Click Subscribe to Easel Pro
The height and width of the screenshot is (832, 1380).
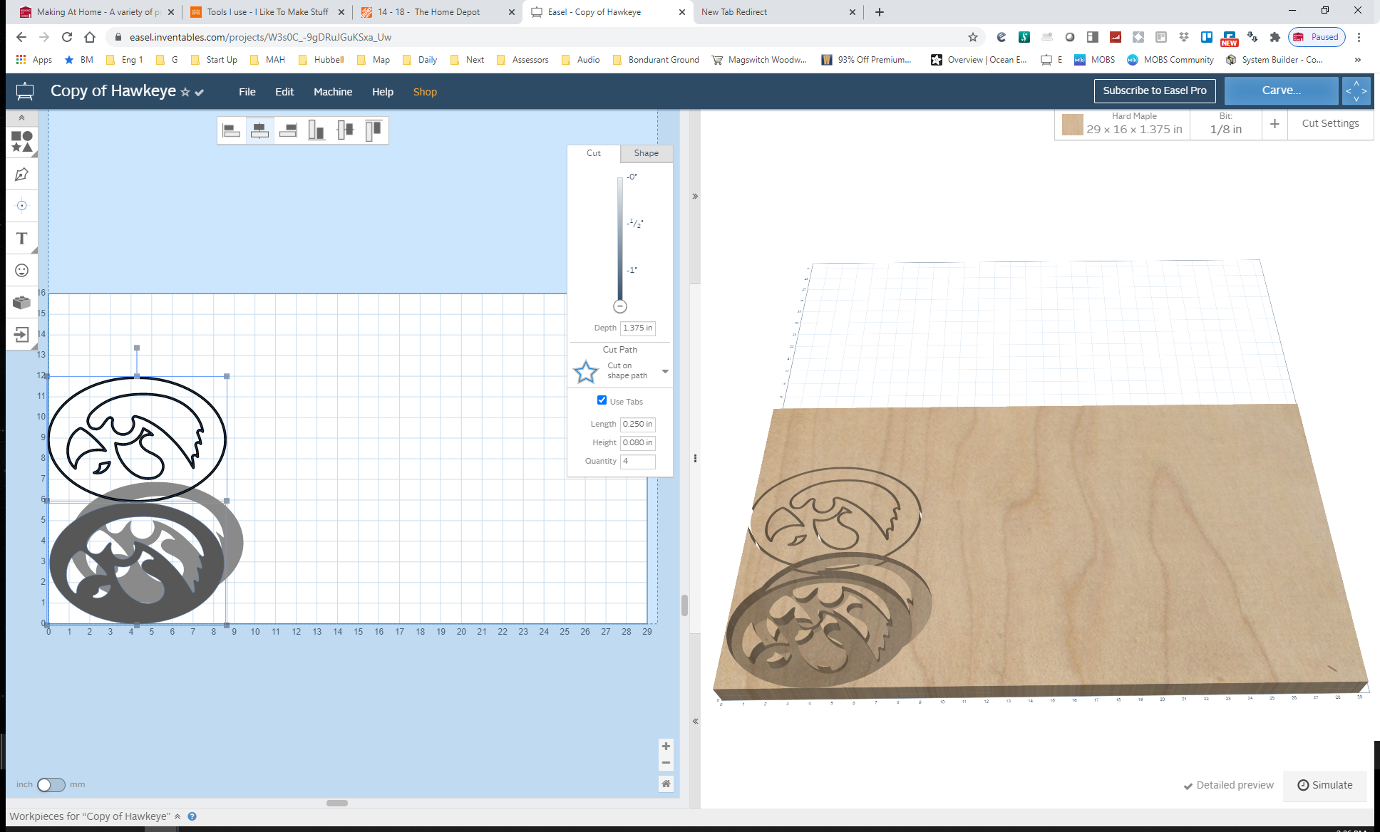tap(1154, 90)
